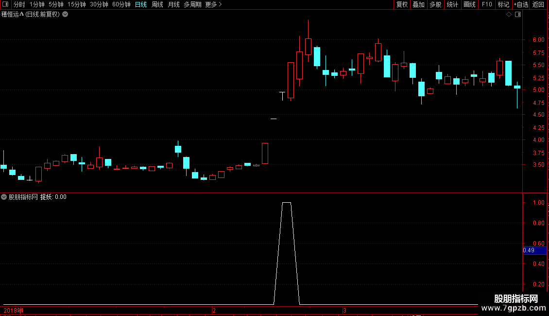Image resolution: width=549 pixels, height=316 pixels.
Task: Click the 6.00 price axis label
Action: [x=538, y=40]
